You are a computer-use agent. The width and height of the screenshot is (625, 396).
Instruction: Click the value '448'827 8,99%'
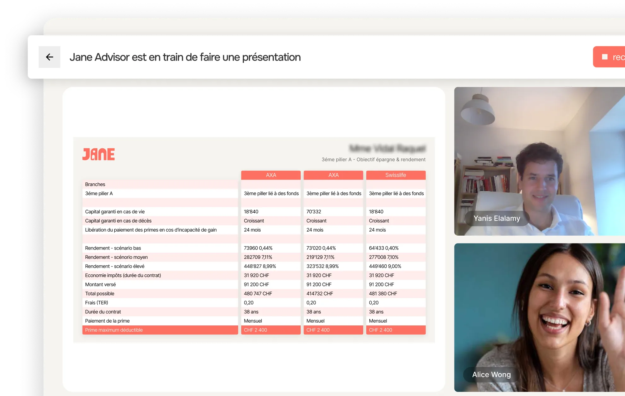tap(260, 267)
